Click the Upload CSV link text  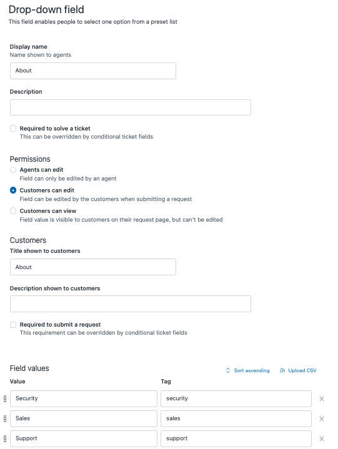click(x=302, y=370)
